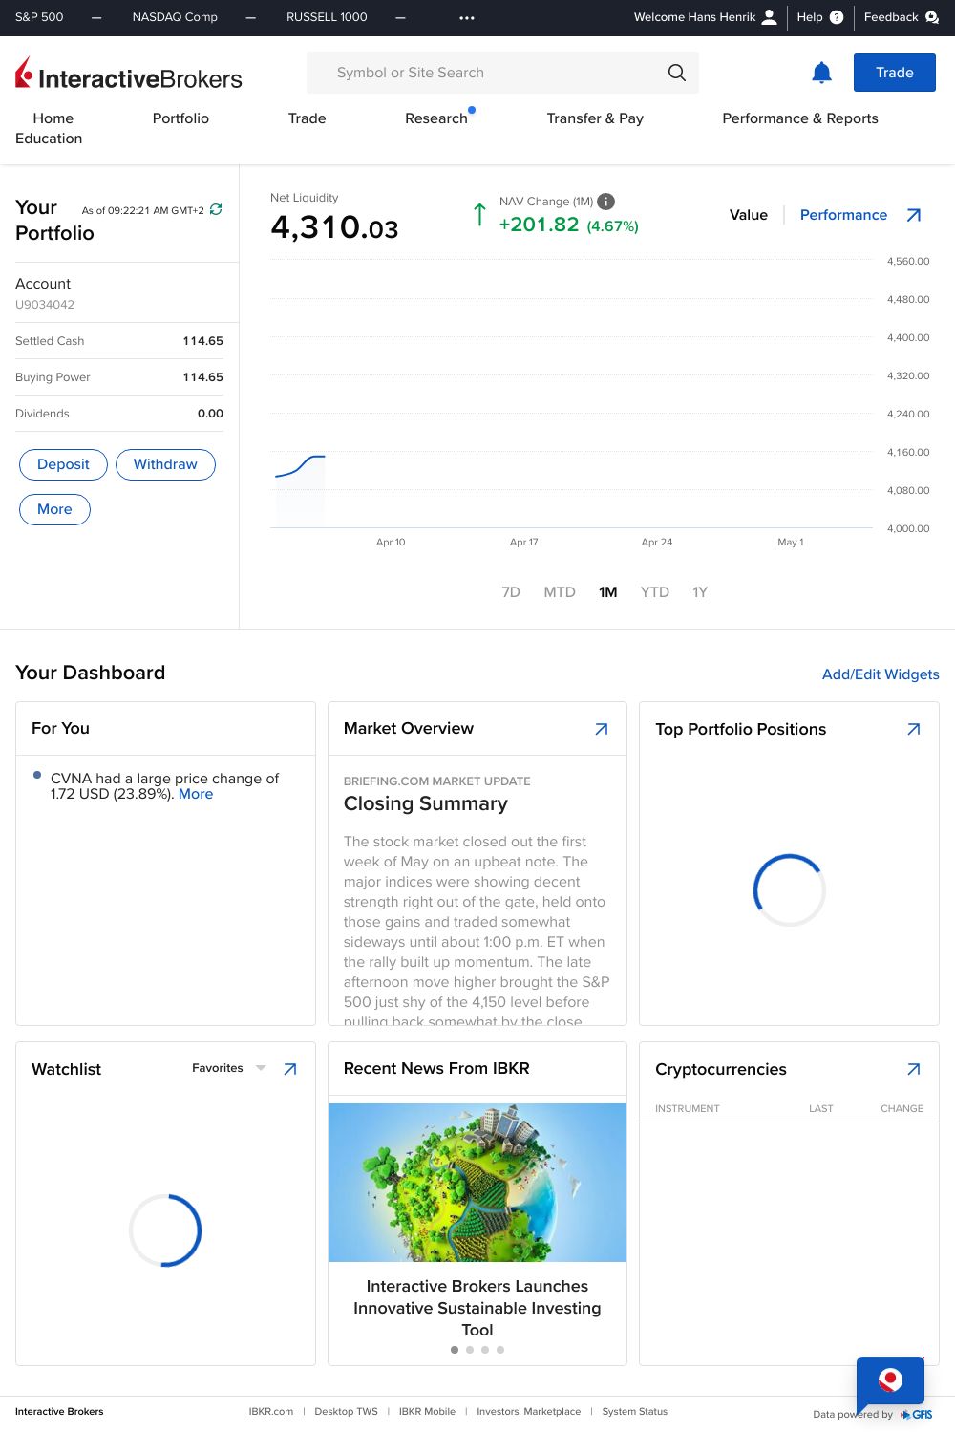The width and height of the screenshot is (955, 1433).
Task: Open the chat assistant floating icon
Action: (890, 1380)
